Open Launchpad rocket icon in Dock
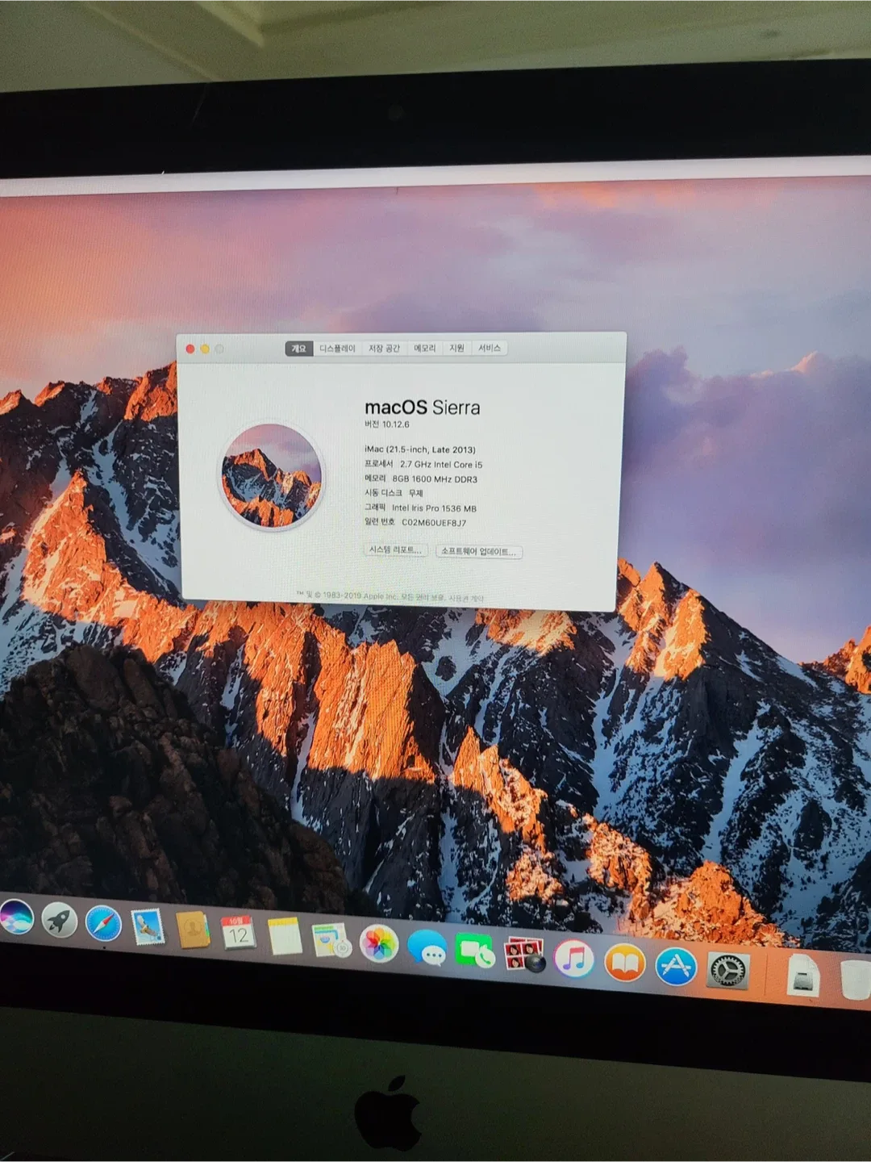This screenshot has height=1162, width=871. (60, 920)
